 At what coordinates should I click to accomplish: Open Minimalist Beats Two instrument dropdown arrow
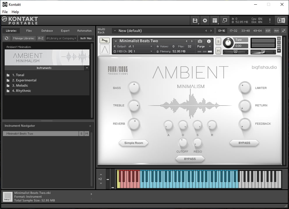(116, 41)
